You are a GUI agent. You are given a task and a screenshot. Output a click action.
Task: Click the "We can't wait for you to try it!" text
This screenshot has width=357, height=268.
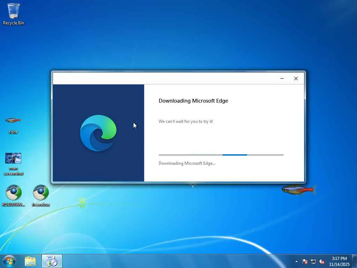(186, 121)
